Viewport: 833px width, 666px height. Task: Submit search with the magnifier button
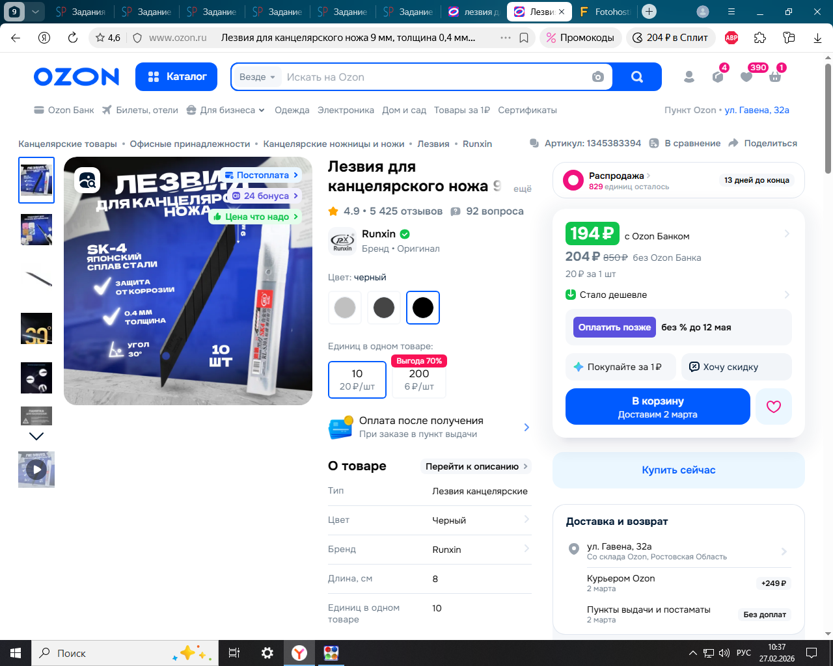(x=637, y=77)
